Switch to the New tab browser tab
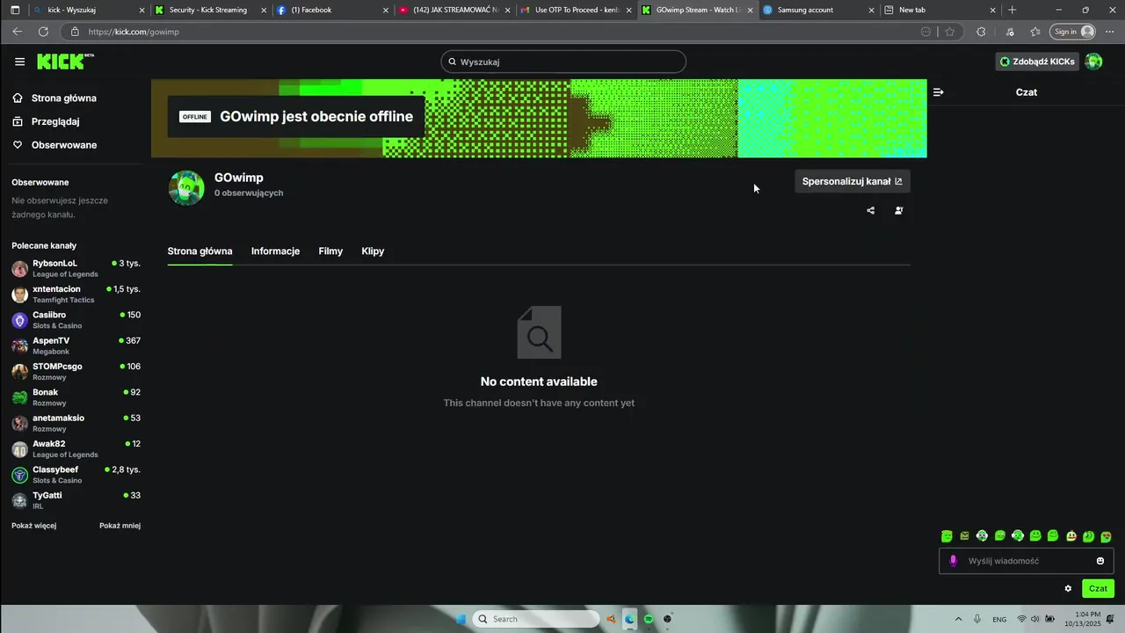 click(940, 10)
